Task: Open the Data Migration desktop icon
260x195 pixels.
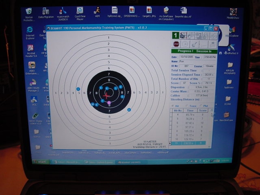Action: click(46, 13)
